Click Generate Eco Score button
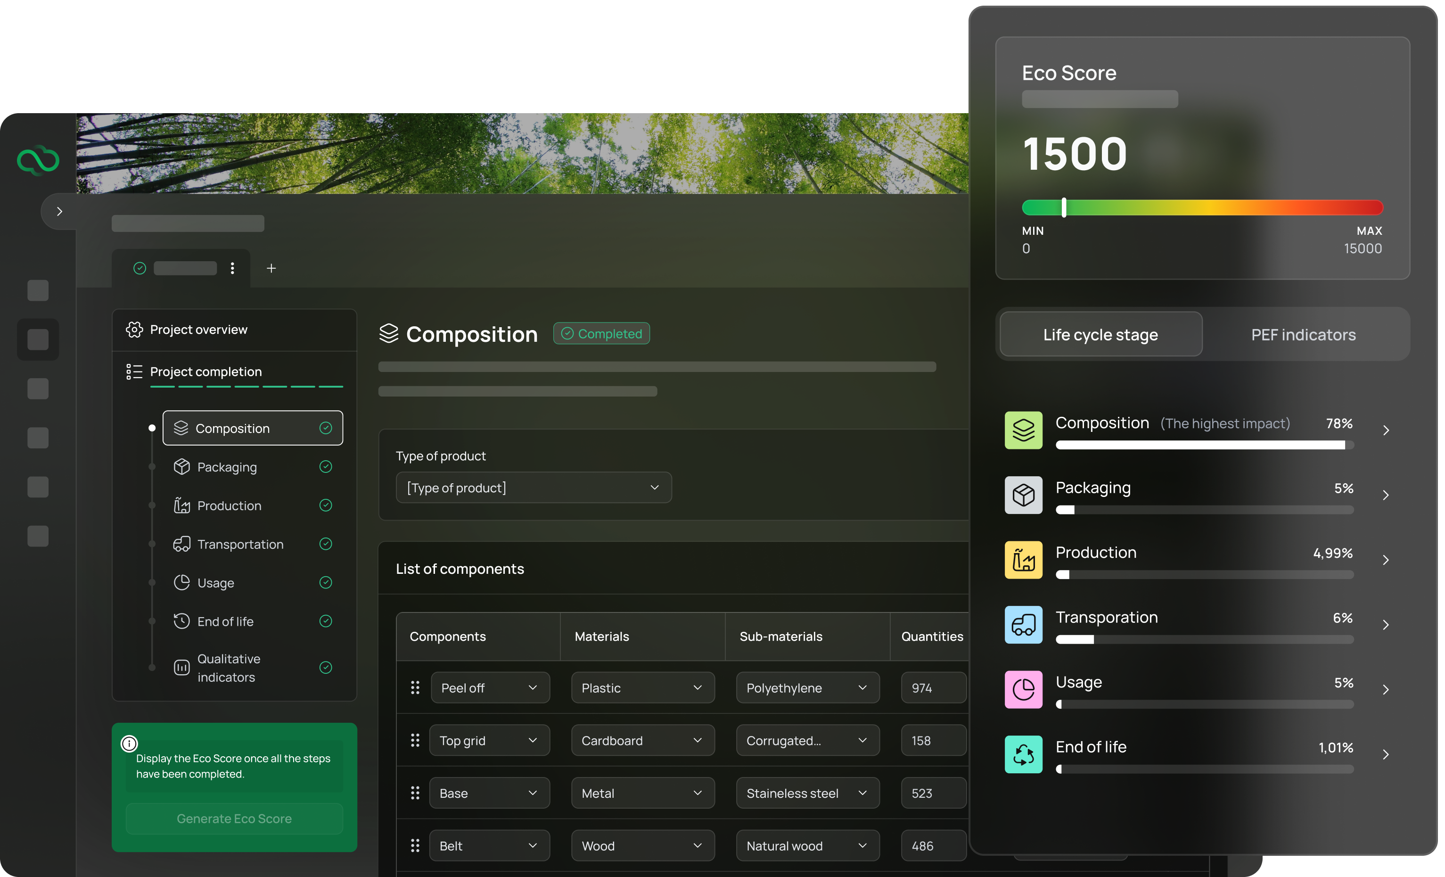 pos(234,819)
